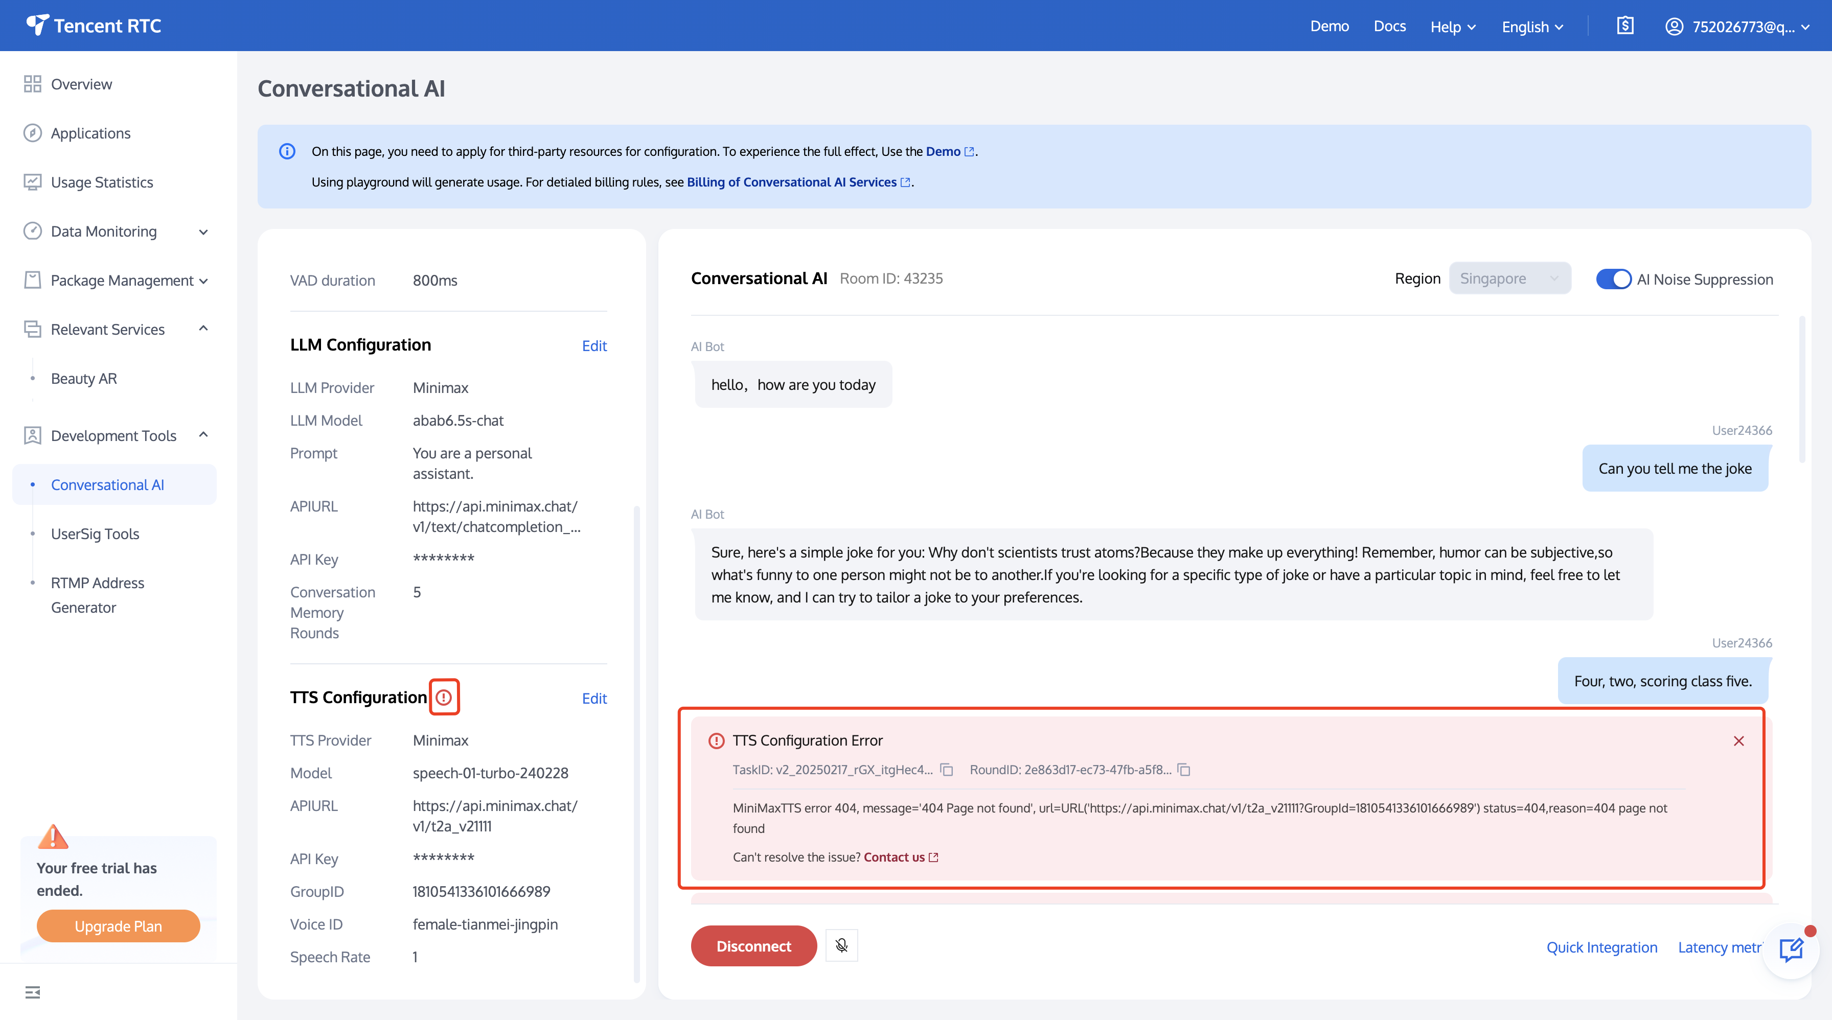Click the Upgrade Plan button
This screenshot has height=1020, width=1832.
tap(118, 926)
